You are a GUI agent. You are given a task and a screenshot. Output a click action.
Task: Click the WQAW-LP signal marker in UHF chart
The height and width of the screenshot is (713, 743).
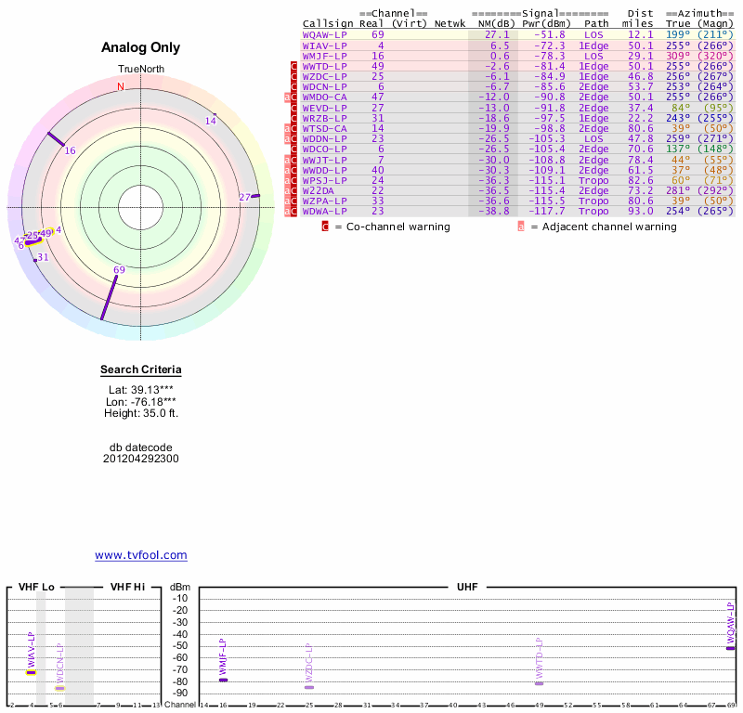coord(730,648)
